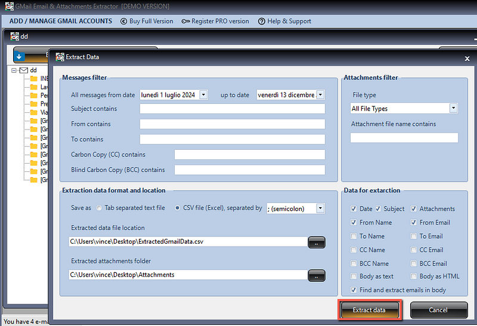Uncheck the From Email checkbox

tap(414, 223)
